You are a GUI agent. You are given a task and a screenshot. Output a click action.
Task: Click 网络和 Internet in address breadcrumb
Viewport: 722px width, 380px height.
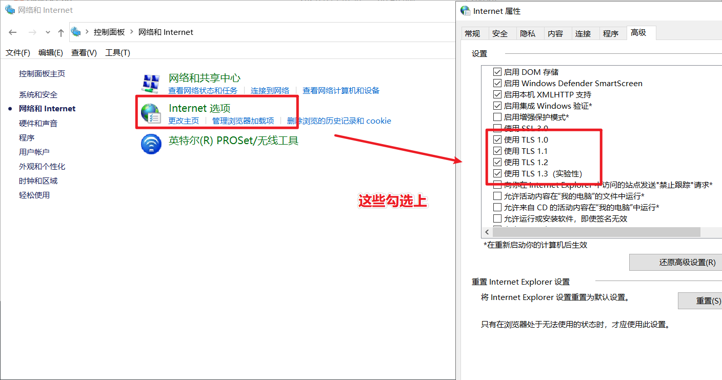[166, 32]
